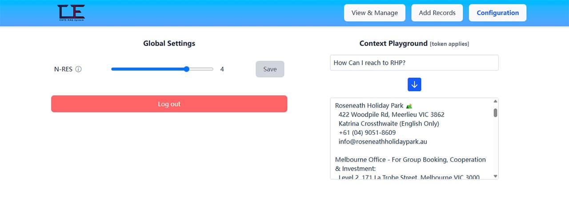Select the Configuration tab
The width and height of the screenshot is (569, 223).
[497, 13]
